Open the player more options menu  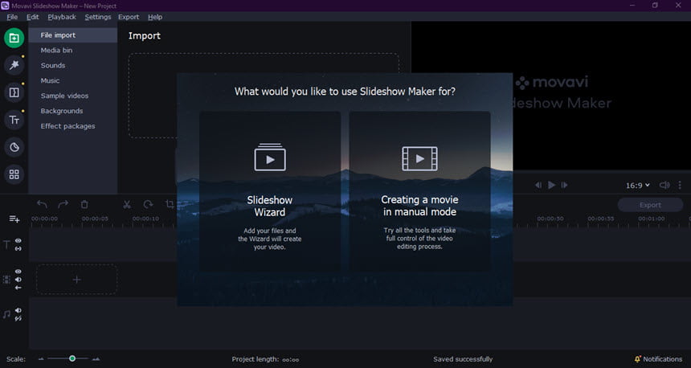coord(680,185)
